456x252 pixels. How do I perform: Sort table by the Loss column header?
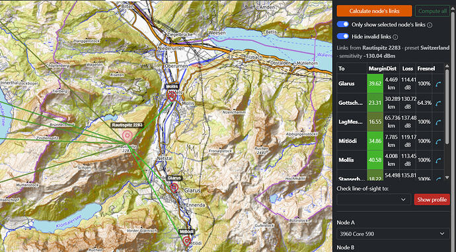[x=408, y=69]
